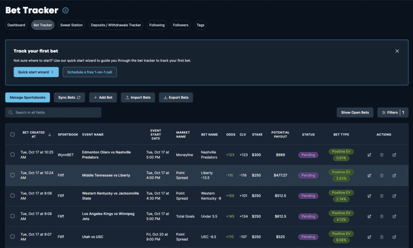Image resolution: width=413 pixels, height=248 pixels.
Task: Open external link for Edmonton Oilers bet
Action: 394,155
